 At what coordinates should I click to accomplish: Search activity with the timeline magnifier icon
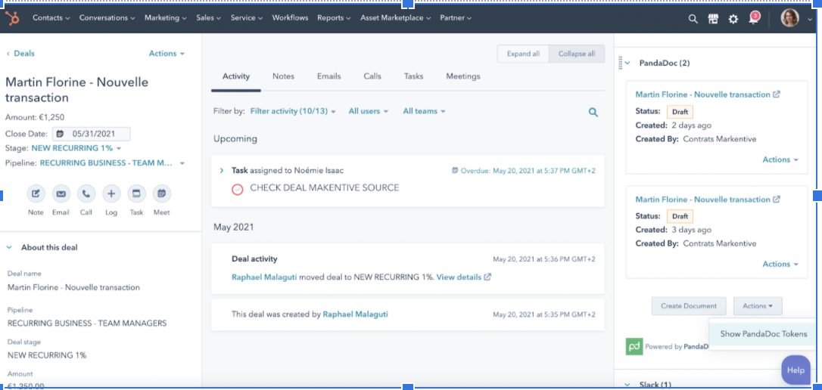593,112
